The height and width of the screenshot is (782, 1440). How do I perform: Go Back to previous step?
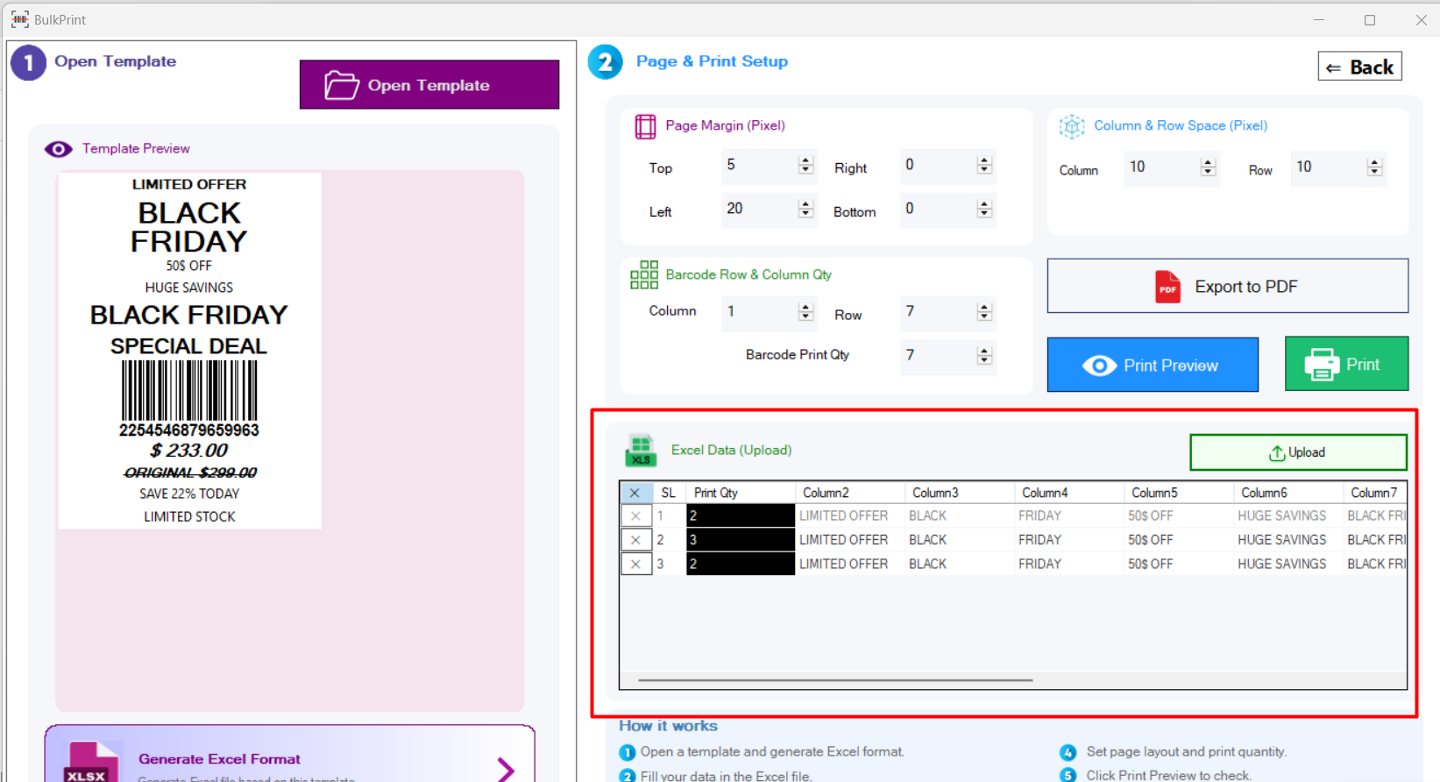(x=1359, y=67)
